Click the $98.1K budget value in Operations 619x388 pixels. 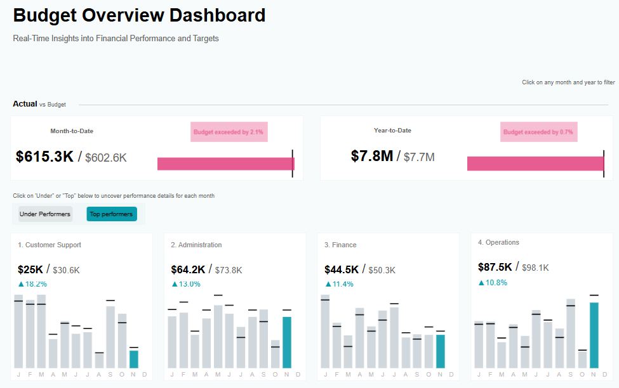(x=535, y=268)
